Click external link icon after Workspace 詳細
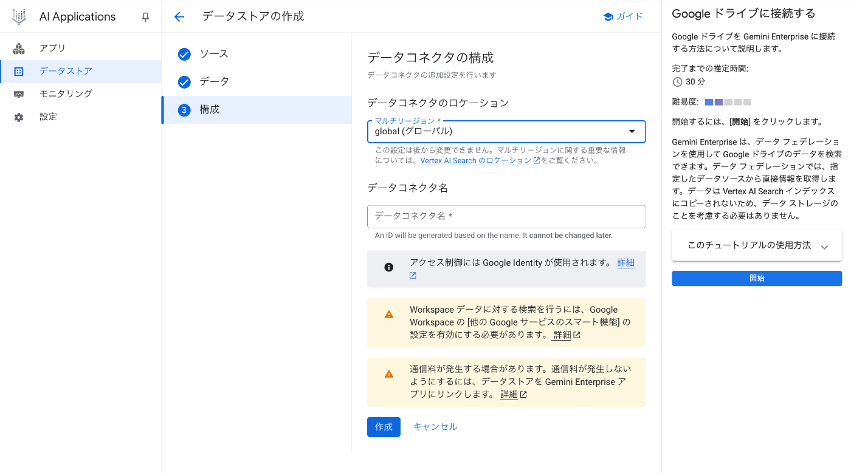Viewport: 851px width, 473px height. (x=577, y=335)
